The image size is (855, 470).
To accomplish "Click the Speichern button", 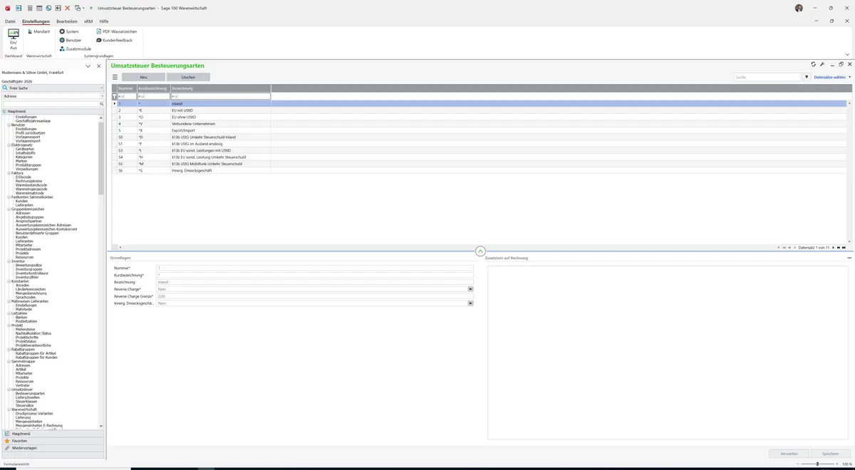I will (x=830, y=454).
